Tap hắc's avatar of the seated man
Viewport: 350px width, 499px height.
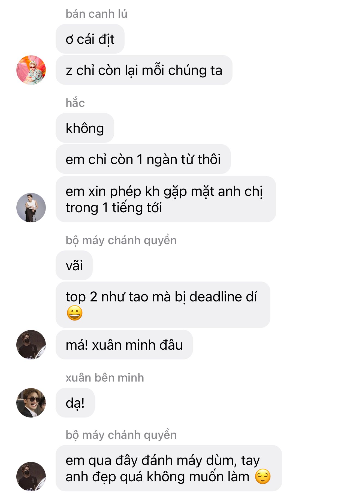[31, 208]
